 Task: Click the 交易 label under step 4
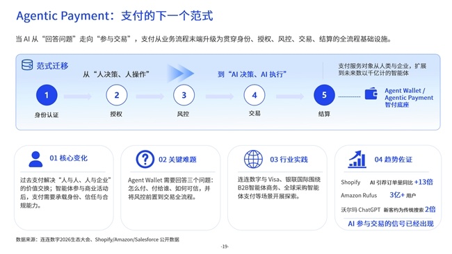coord(255,113)
